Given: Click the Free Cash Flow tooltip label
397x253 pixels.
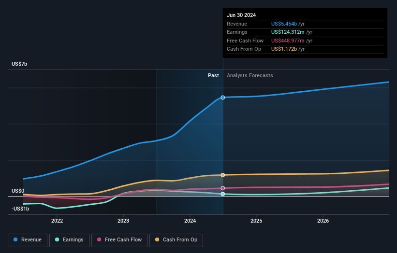Looking at the screenshot, I should 245,41.
